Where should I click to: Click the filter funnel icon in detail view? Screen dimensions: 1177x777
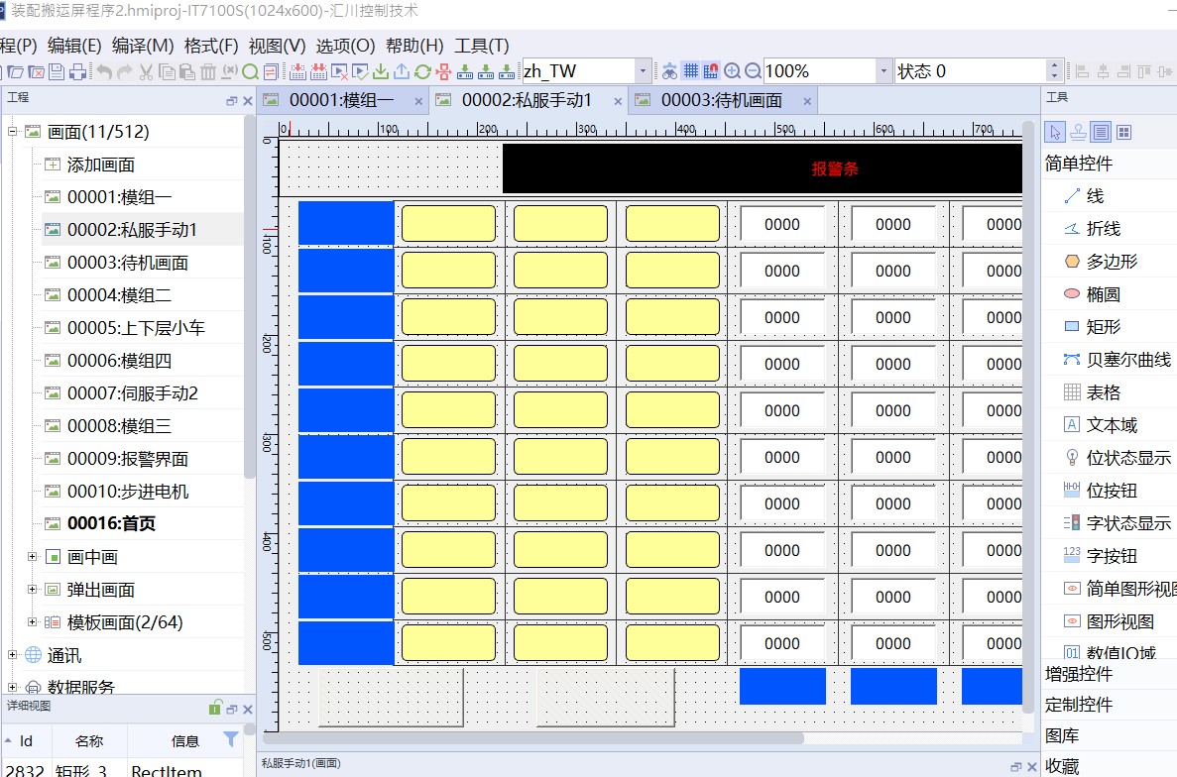pyautogui.click(x=231, y=739)
